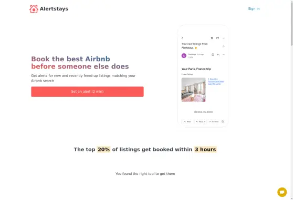Click the star icon beside email subject
This screenshot has width=293, height=200.
223,46
